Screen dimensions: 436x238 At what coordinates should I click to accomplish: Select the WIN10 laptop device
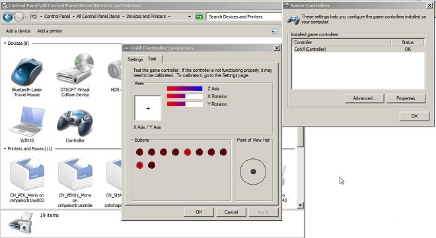[27, 121]
